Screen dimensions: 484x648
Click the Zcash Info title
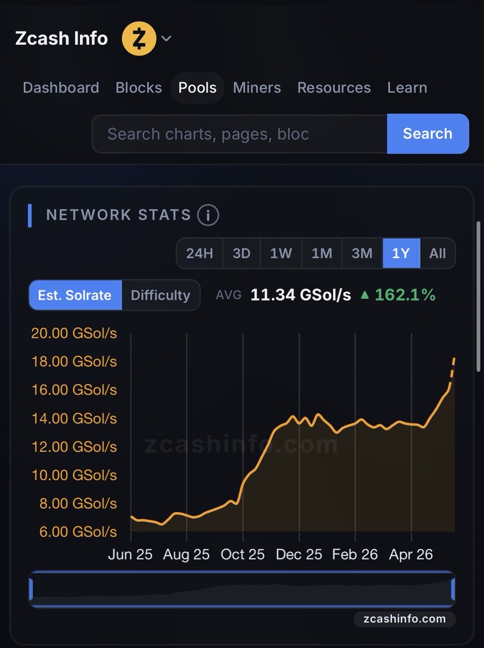(x=62, y=39)
